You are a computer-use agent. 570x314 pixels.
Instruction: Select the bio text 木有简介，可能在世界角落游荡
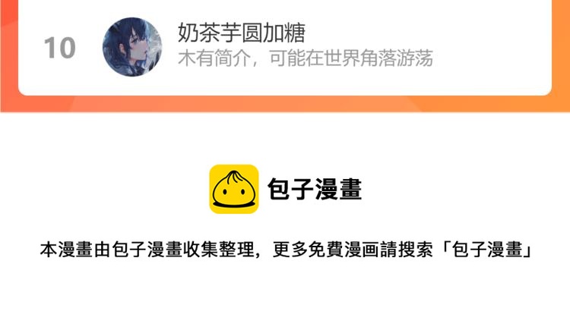coord(306,58)
